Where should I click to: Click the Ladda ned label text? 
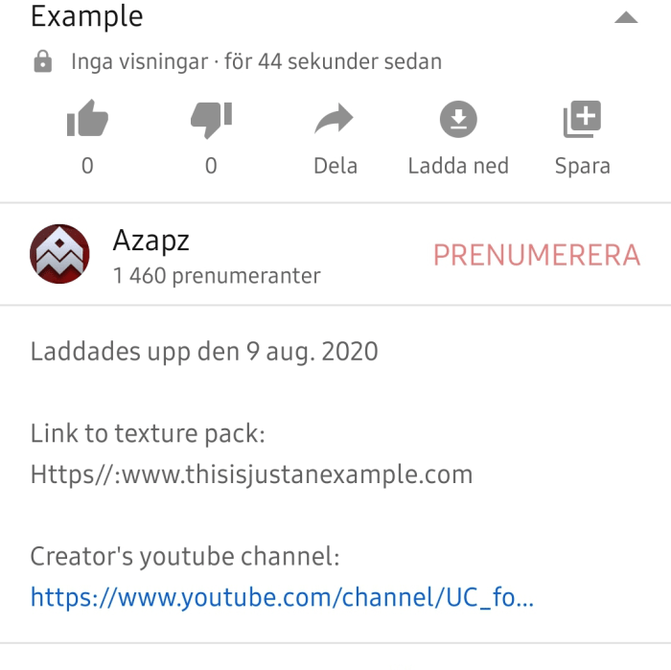pyautogui.click(x=458, y=166)
